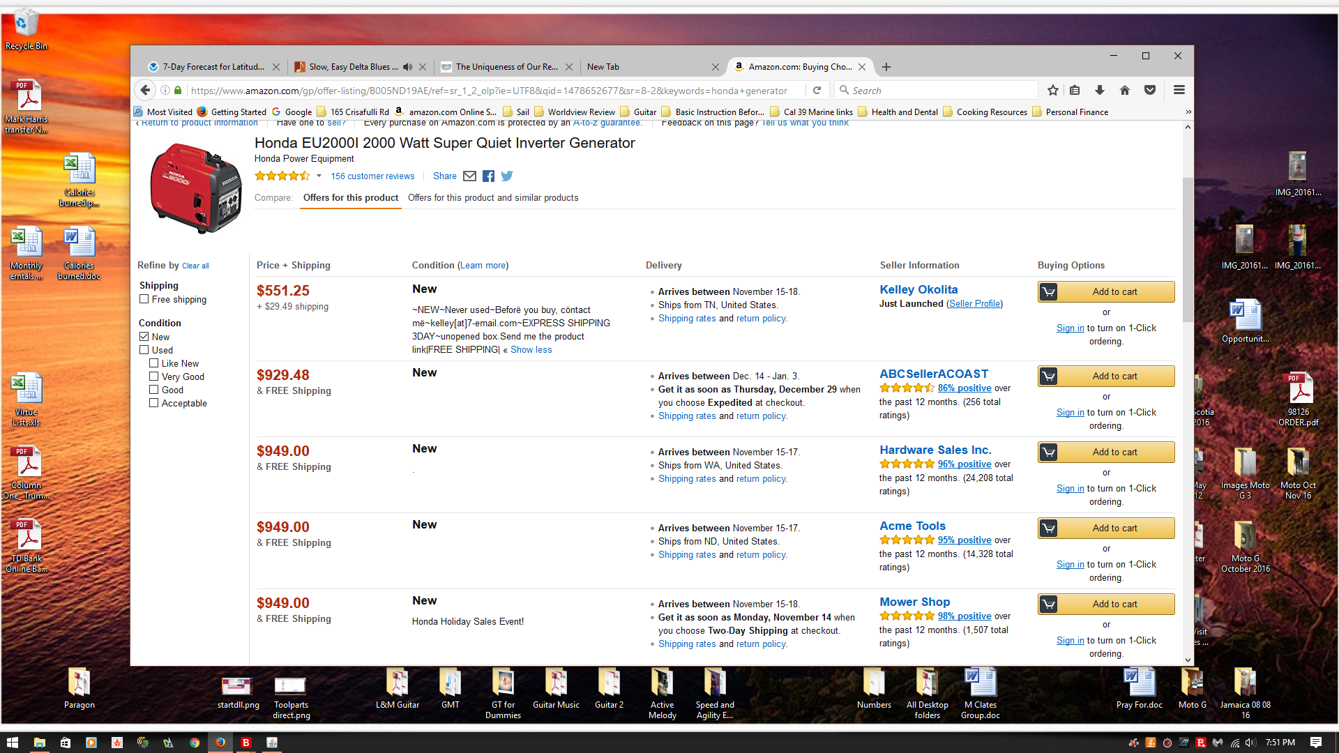1339x753 pixels.
Task: Select Offers for this product and similar products
Action: (493, 198)
